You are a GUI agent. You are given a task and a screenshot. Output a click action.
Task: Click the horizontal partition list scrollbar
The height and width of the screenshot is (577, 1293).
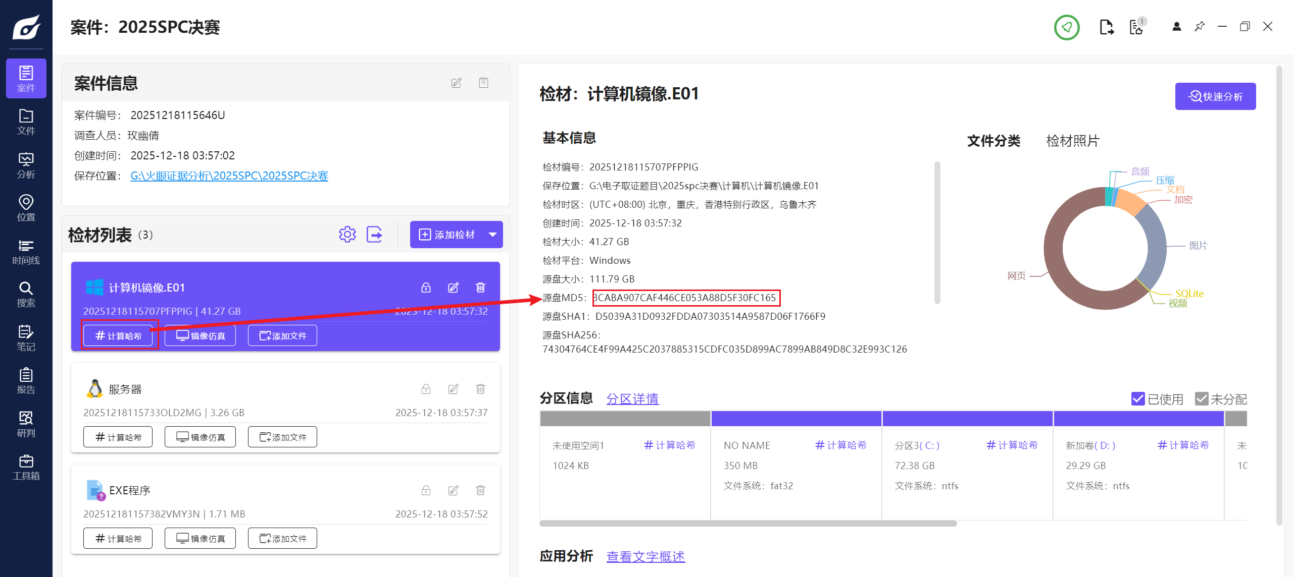(748, 524)
